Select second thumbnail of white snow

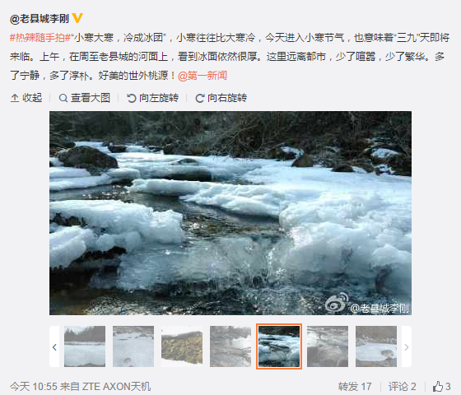point(133,346)
